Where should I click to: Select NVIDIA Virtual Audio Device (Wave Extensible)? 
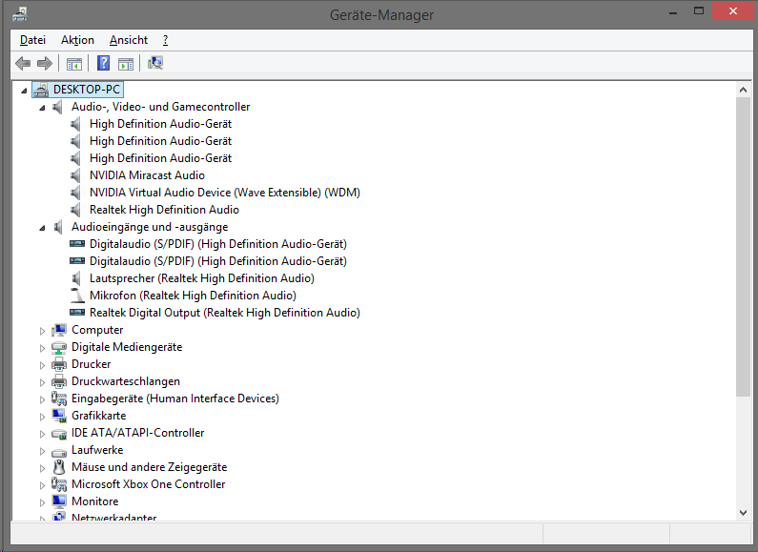point(225,193)
